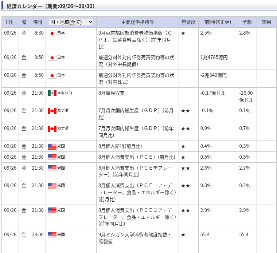
Task: Click the Canada flag in GDP 前年同月比 row
Action: (52, 129)
